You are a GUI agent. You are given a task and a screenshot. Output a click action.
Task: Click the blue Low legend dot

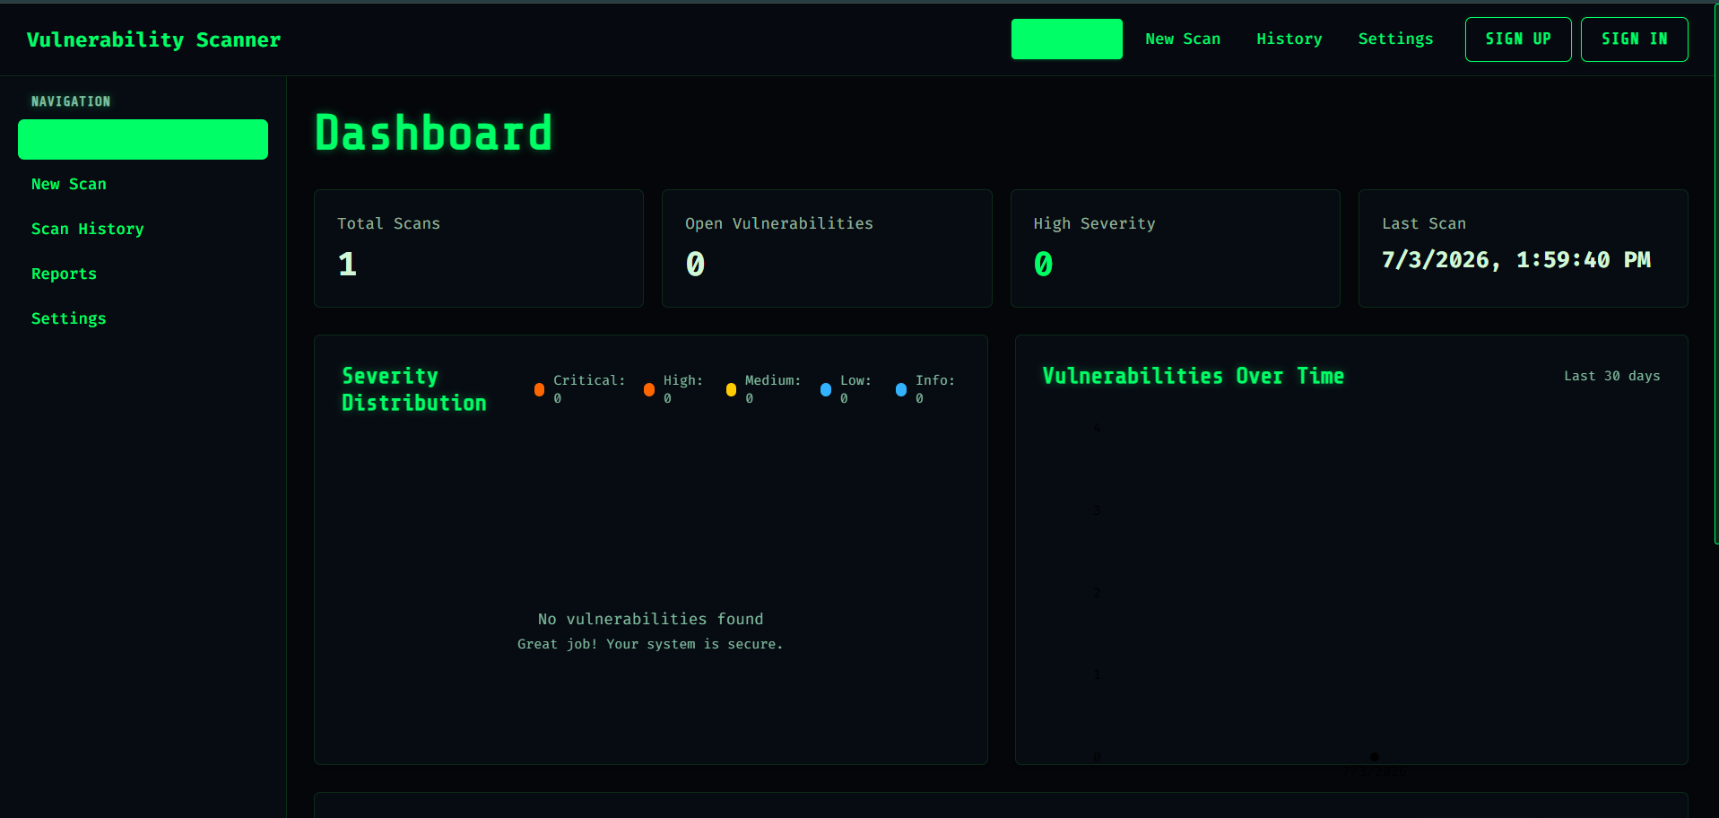click(x=826, y=389)
